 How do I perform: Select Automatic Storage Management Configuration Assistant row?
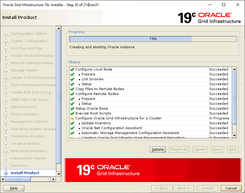coord(130,133)
